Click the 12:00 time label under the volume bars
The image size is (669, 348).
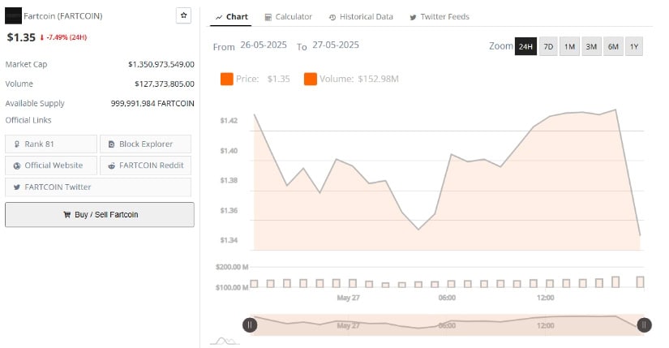[545, 298]
